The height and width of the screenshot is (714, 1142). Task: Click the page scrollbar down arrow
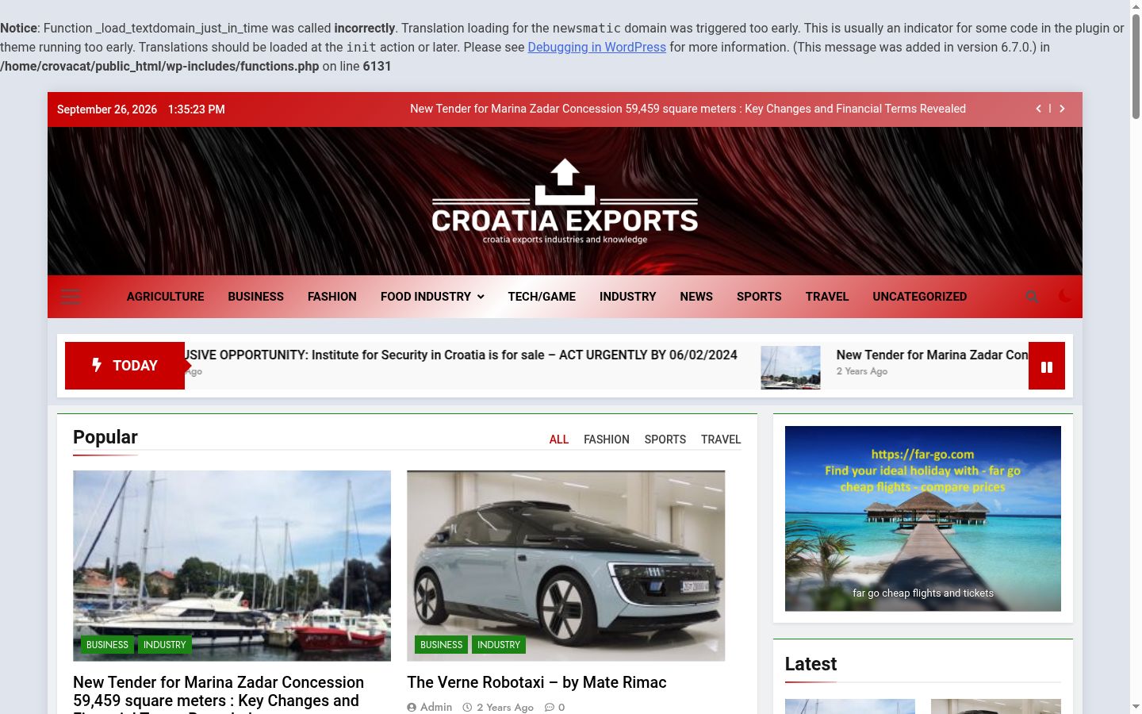1136,707
